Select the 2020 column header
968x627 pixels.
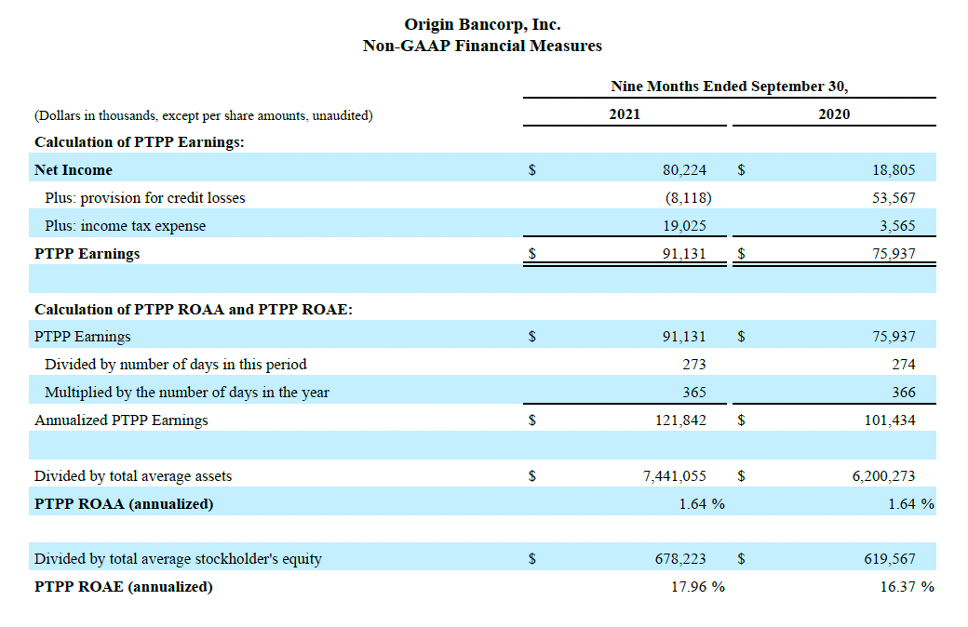point(834,114)
